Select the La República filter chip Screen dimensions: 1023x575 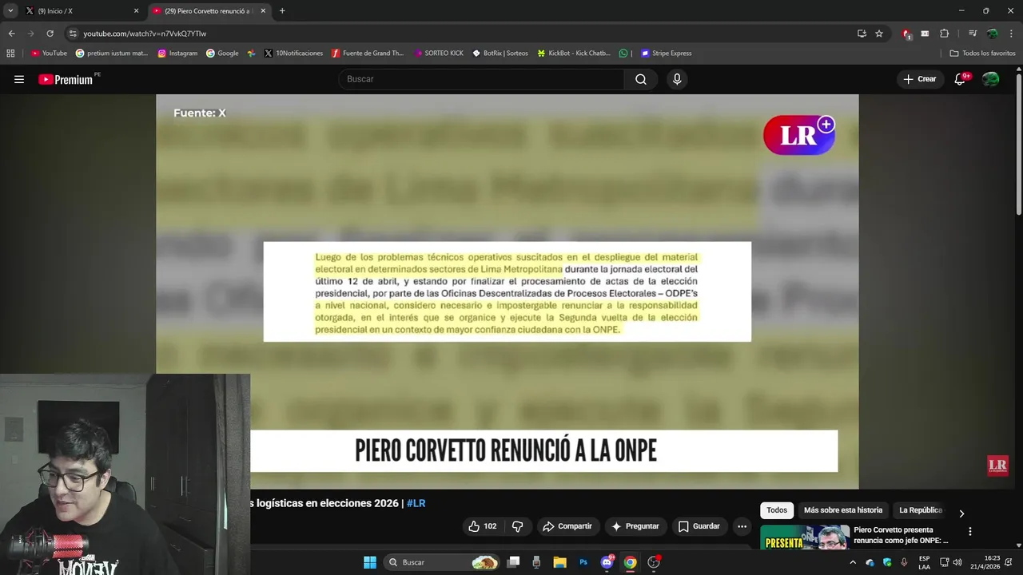coord(921,510)
